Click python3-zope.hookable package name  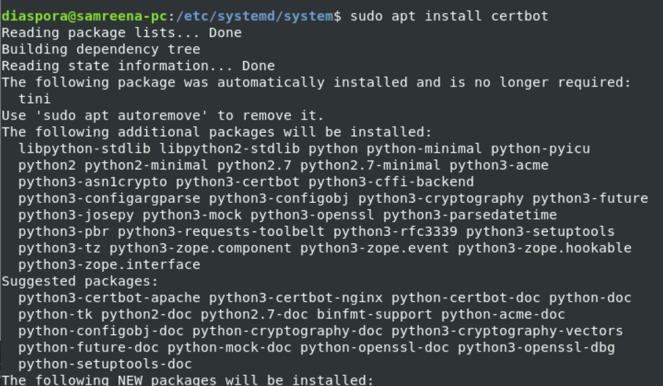click(x=545, y=248)
